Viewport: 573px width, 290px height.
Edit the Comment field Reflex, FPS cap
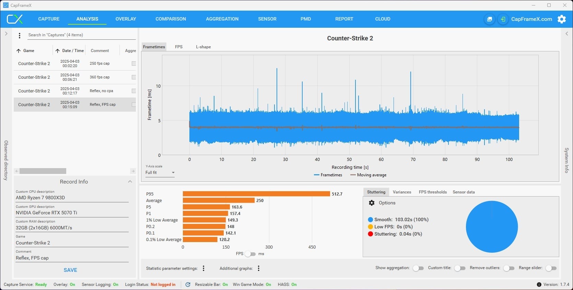(x=72, y=258)
